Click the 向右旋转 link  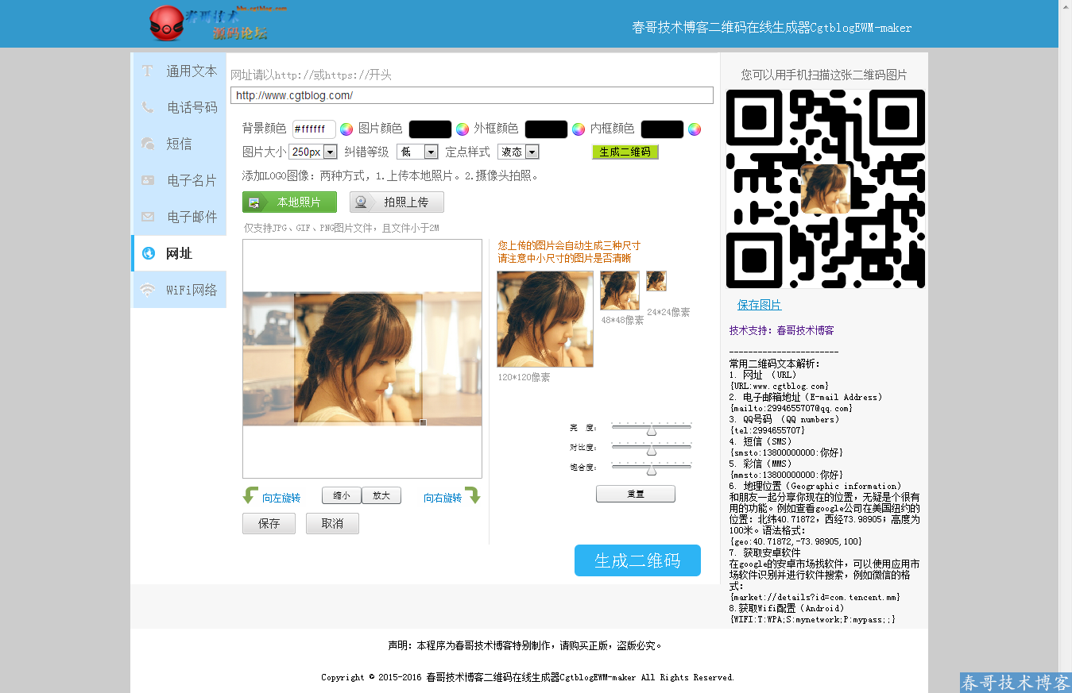point(443,498)
